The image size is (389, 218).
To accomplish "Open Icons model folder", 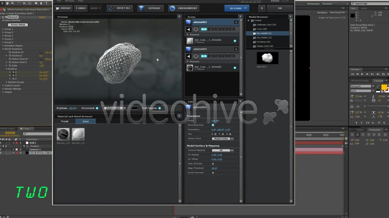I will coord(261,29).
